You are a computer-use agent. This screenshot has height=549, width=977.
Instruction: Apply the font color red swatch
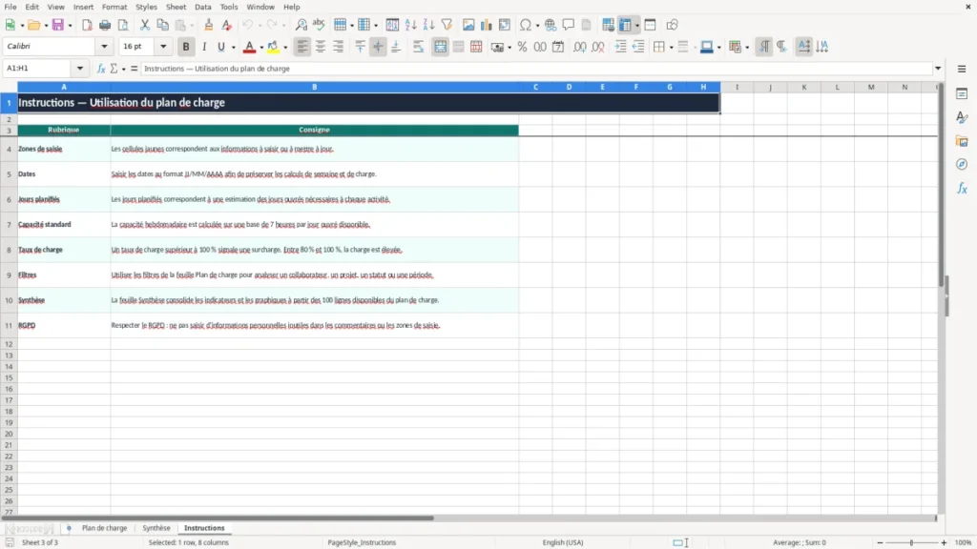[249, 47]
